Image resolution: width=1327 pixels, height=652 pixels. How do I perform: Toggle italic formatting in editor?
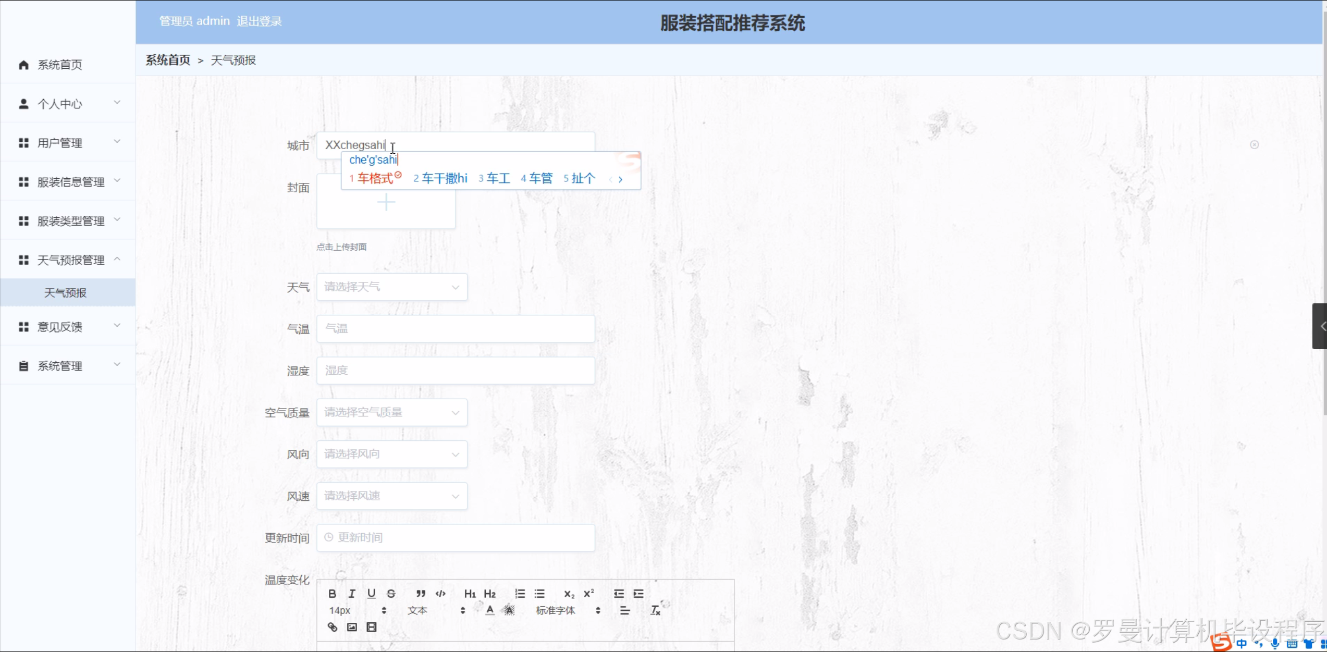coord(352,594)
